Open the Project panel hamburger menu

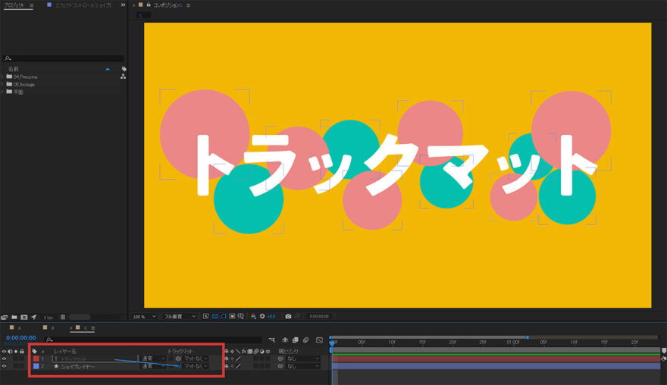point(32,5)
